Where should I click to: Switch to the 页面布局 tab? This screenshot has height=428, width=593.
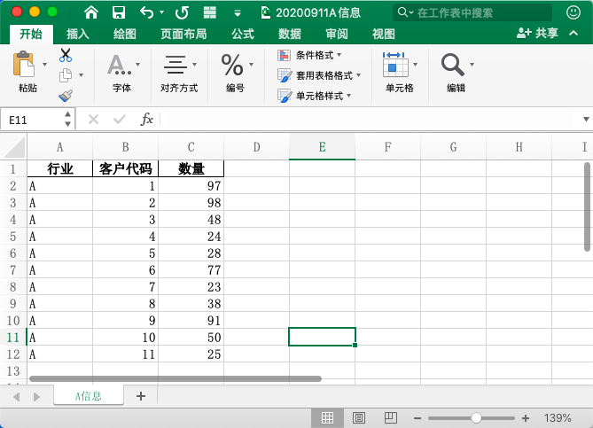183,34
